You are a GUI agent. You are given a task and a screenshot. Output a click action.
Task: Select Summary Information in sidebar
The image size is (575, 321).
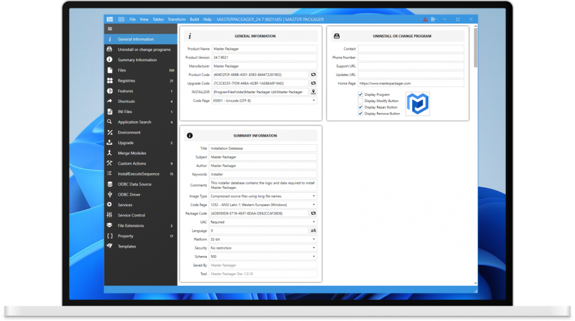(141, 60)
